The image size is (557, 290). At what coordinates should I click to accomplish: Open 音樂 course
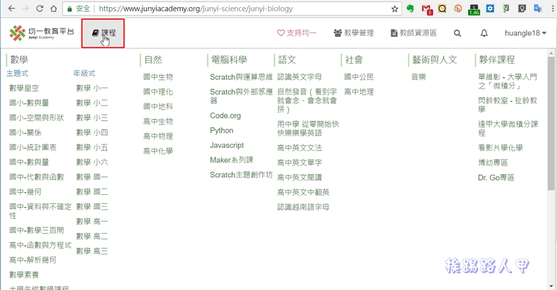click(418, 77)
